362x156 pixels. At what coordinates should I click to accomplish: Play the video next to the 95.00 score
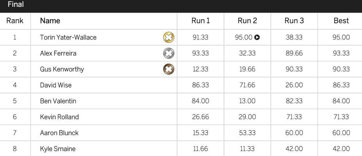tap(257, 38)
